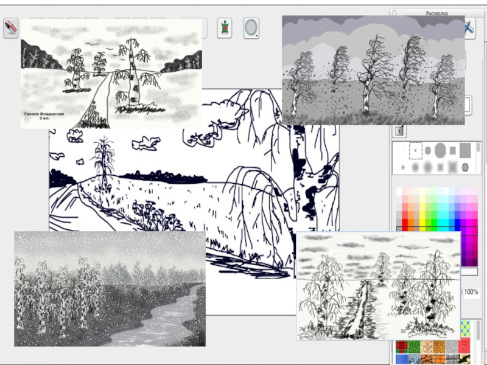Screen dimensions: 487x365
Task: Click the blue pen tool icon at top right
Action: coord(470,28)
